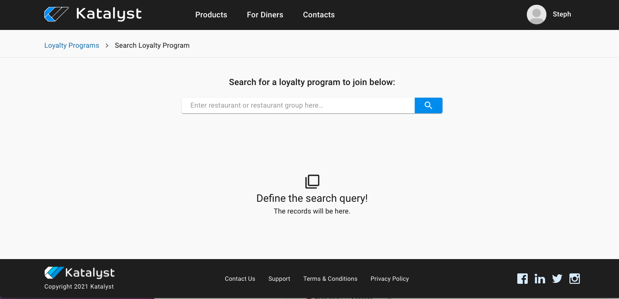The image size is (619, 299).
Task: Click the Search Loyalty Program breadcrumb text
Action: pyautogui.click(x=152, y=46)
